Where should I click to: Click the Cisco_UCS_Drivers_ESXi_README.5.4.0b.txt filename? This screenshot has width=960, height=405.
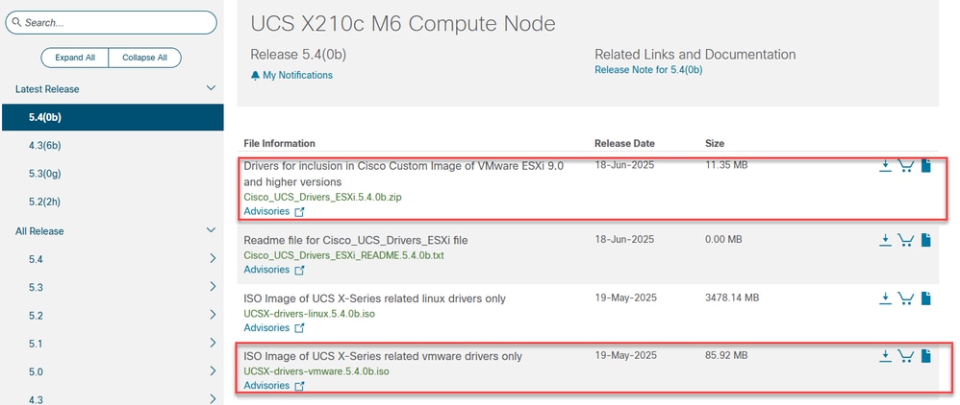pos(343,255)
